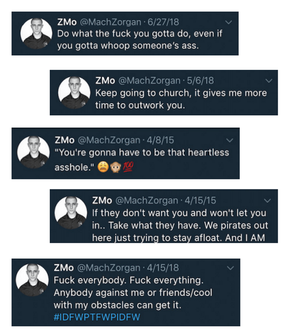Click the tweet text about pirates staying afloat
The image size is (289, 333).
tap(180, 225)
